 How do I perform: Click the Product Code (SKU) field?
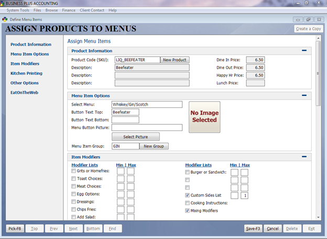(137, 60)
